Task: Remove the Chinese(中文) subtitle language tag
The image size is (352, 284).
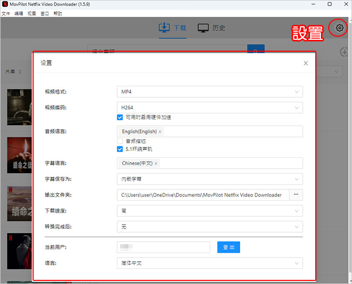Action: tap(156, 163)
